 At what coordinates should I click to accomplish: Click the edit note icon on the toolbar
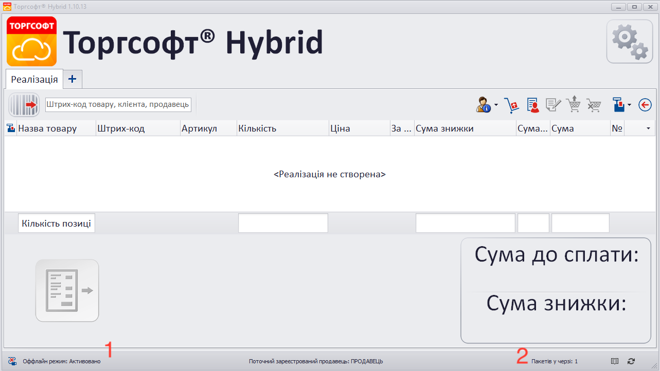[552, 105]
